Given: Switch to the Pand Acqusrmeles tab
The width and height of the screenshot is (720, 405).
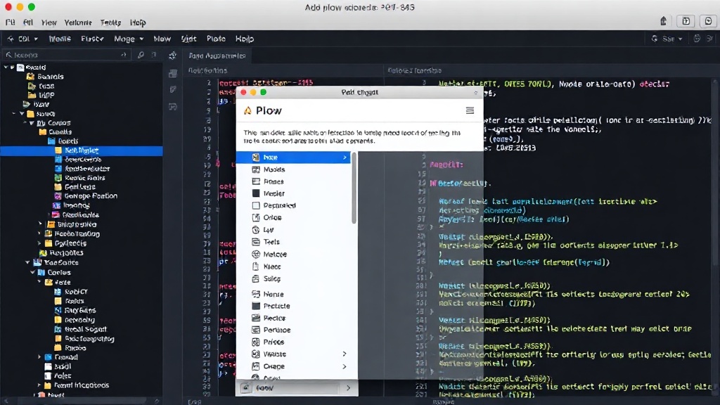Looking at the screenshot, I should point(217,56).
